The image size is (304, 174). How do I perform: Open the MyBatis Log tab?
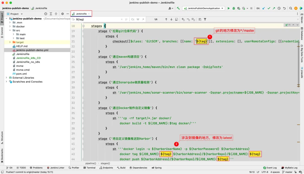[x=289, y=168]
